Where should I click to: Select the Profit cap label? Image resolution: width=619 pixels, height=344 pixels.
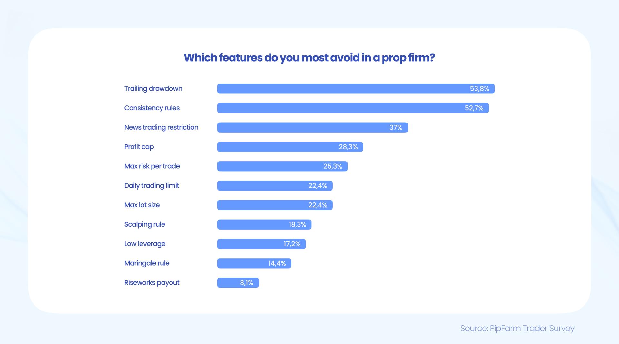click(x=139, y=147)
